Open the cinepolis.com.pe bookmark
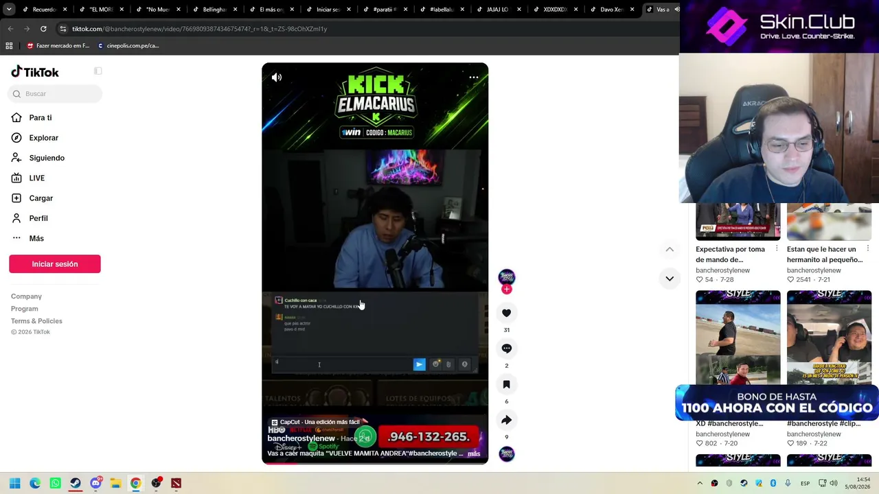 click(128, 46)
